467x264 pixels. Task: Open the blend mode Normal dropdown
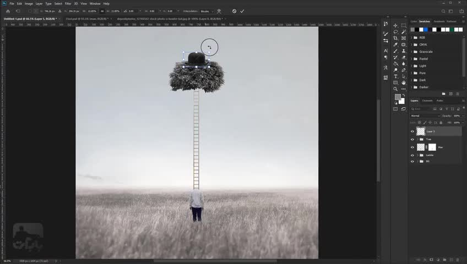coord(425,116)
